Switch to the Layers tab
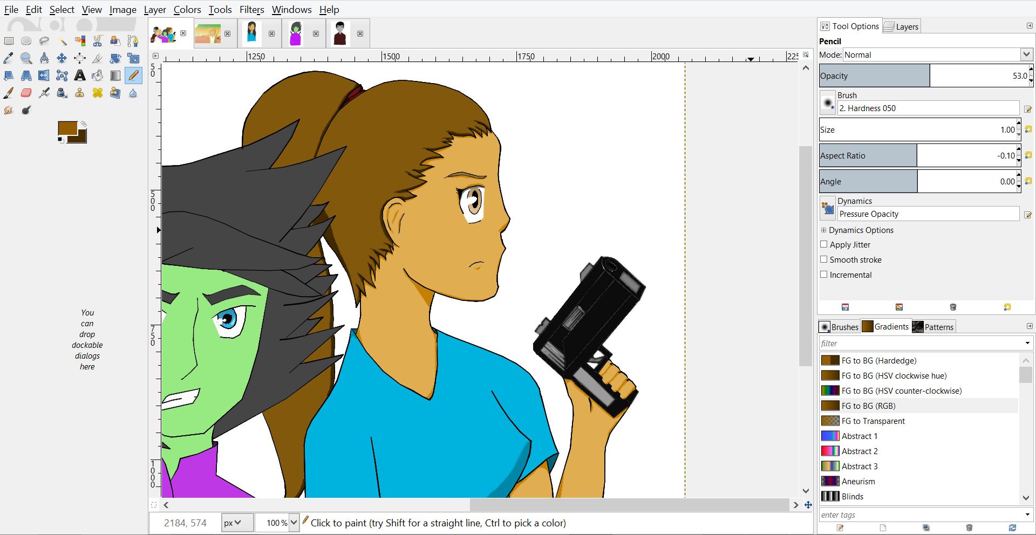Viewport: 1036px width, 535px height. (901, 26)
